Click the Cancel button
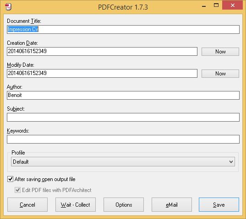246x219 pixels. 27,205
